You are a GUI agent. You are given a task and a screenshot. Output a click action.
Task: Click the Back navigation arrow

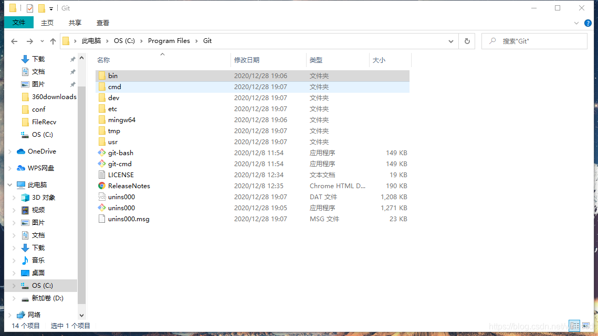coord(14,41)
